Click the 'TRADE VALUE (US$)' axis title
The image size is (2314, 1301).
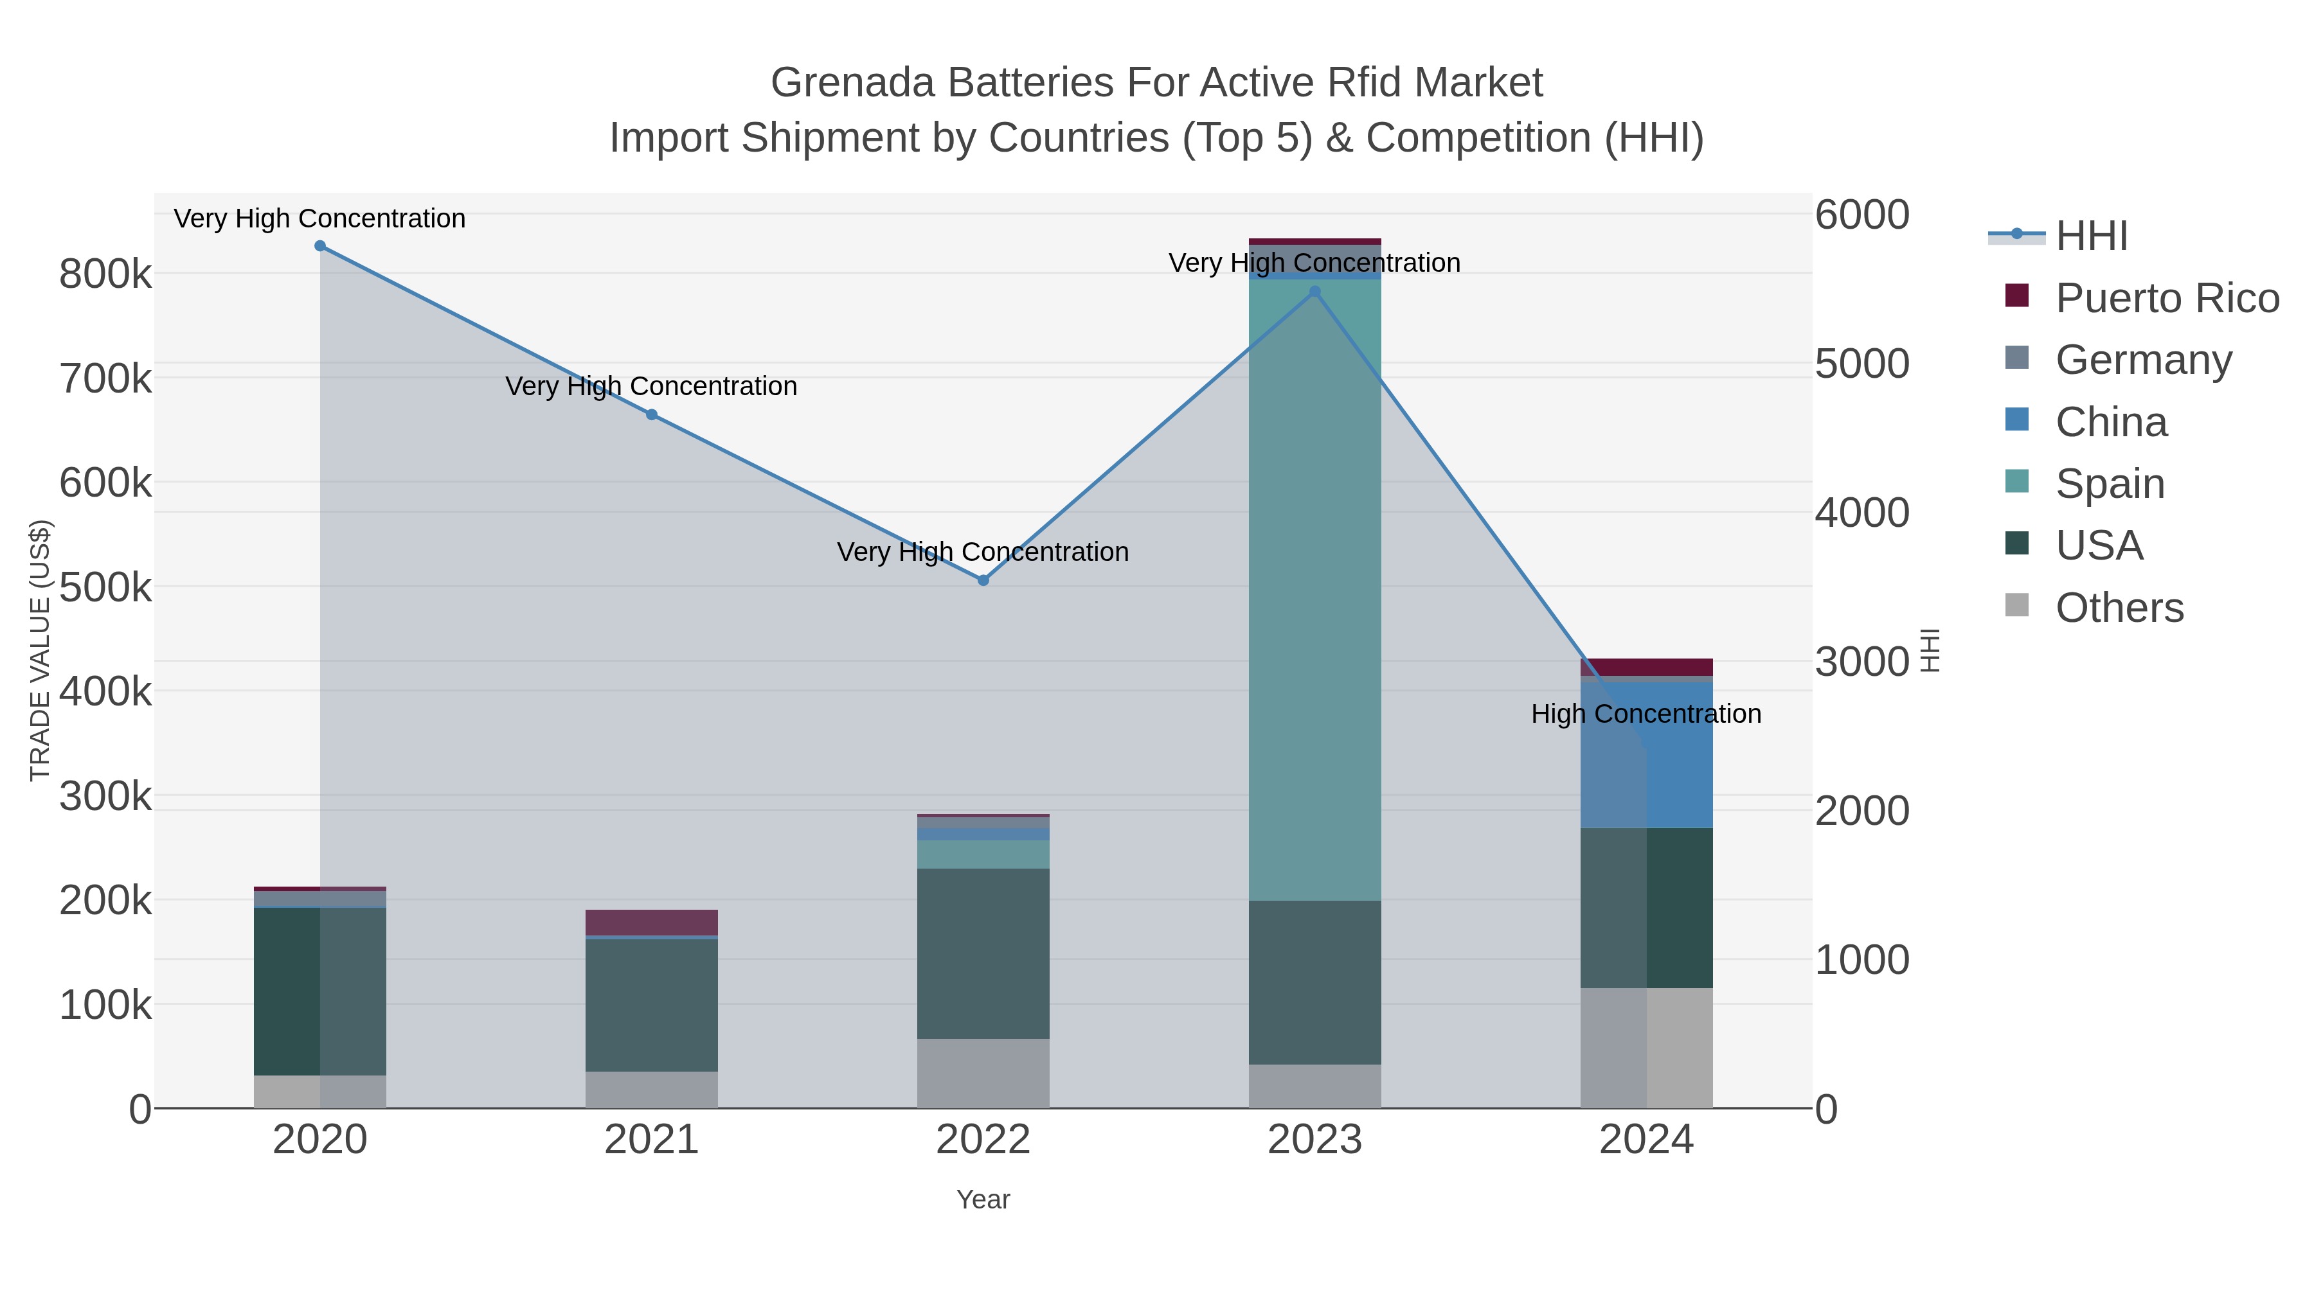click(x=39, y=650)
